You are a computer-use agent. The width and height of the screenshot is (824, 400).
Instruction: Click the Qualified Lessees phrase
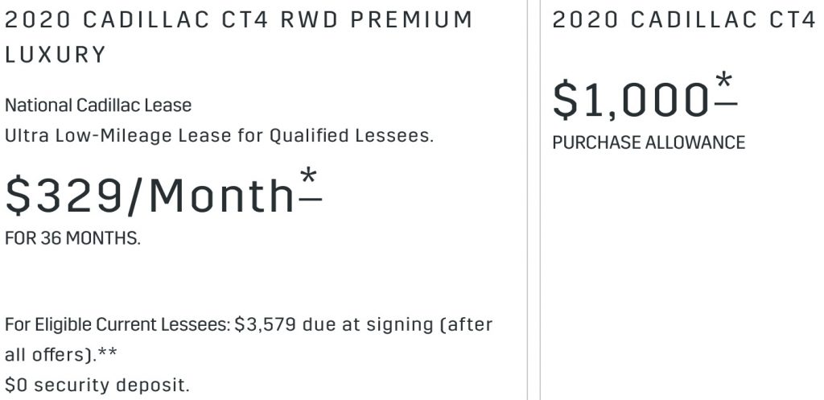click(x=352, y=135)
